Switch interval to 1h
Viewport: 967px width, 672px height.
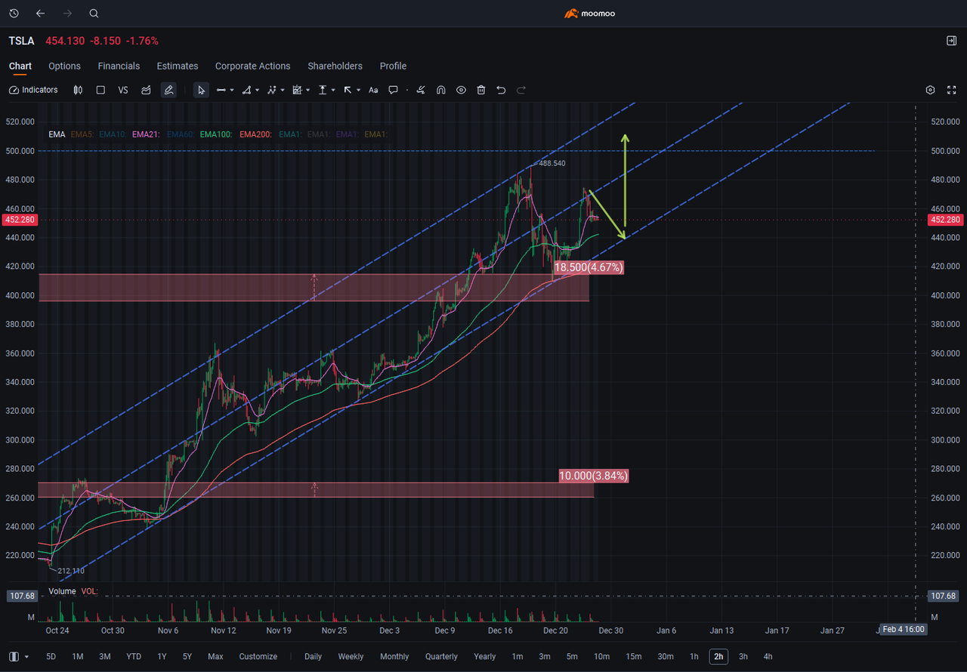[694, 657]
